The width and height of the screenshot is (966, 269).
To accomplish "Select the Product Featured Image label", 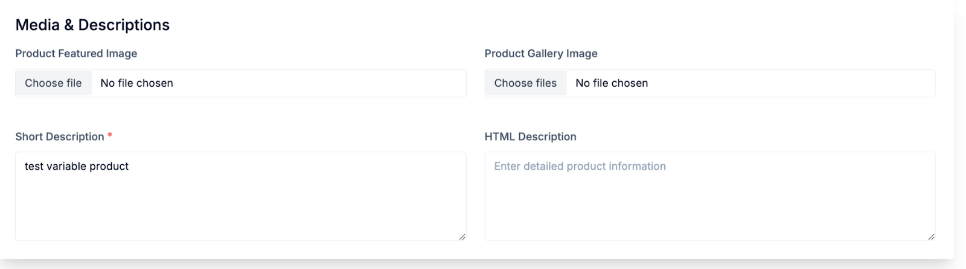I will pos(76,54).
